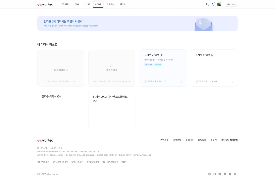Open 김지우 UXUI 디자인 포트폴리오.pdf card

(x=112, y=110)
